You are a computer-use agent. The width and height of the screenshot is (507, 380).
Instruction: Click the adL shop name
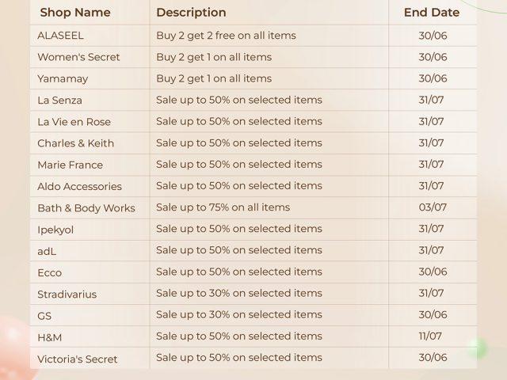point(47,251)
